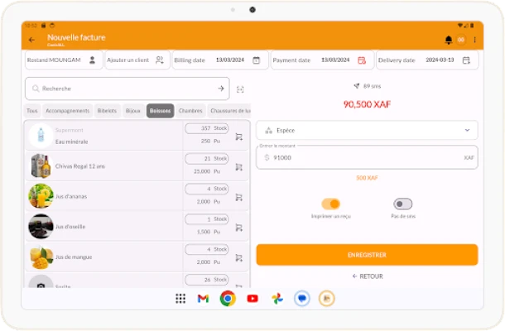Viewport: 505px width, 331px height.
Task: Enable the Pas de sms switch
Action: (403, 204)
